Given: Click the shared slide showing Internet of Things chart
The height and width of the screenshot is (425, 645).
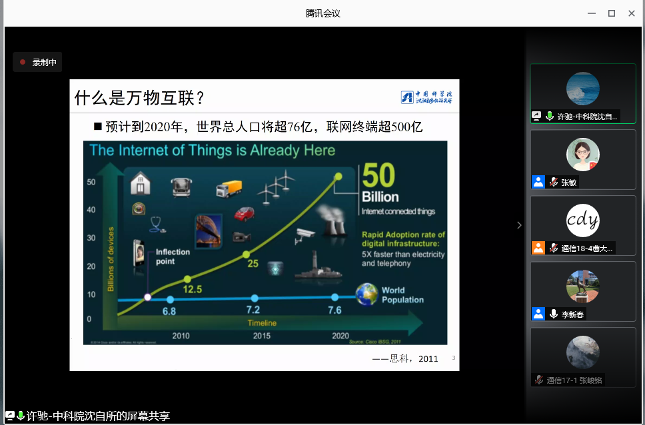Looking at the screenshot, I should click(265, 224).
